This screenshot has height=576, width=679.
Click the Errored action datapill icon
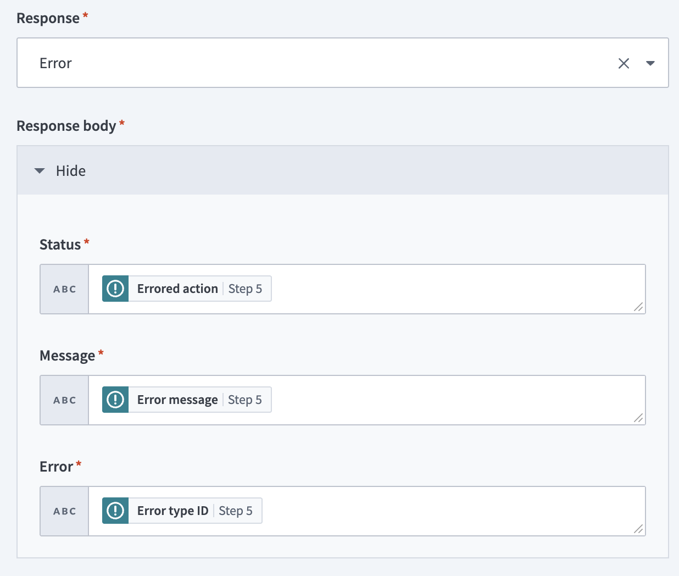point(115,289)
